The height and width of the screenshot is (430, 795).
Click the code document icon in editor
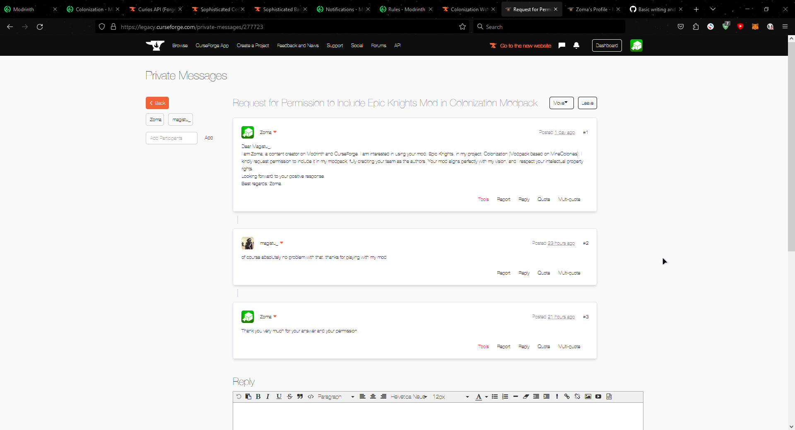tap(609, 397)
